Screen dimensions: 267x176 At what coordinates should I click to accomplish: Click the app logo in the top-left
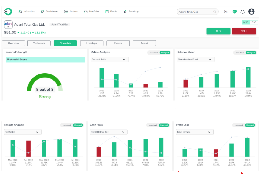[x=8, y=12]
